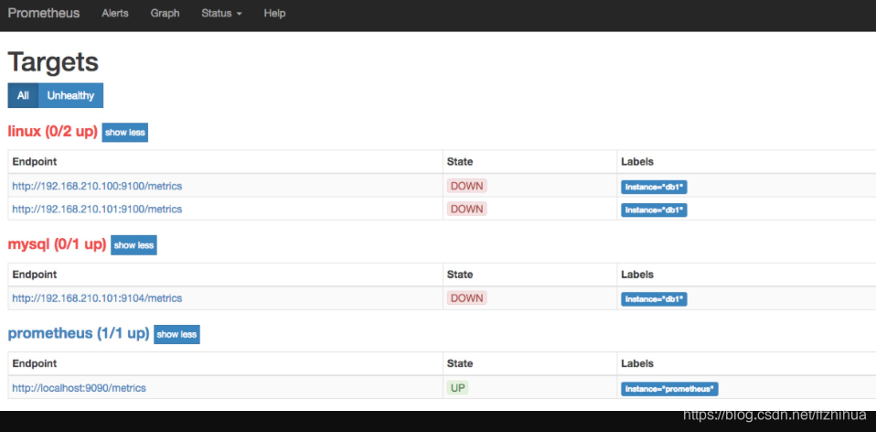Click Endpoint column header in linux table
Viewport: 876px width, 432px height.
[x=35, y=162]
